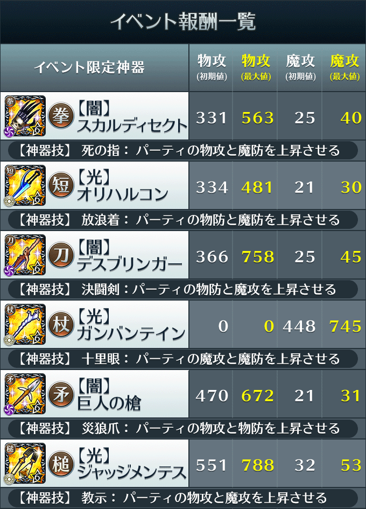366x509 pixels.
Task: Click the 【闇】デスブリンガー weapon name
Action: tap(130, 256)
